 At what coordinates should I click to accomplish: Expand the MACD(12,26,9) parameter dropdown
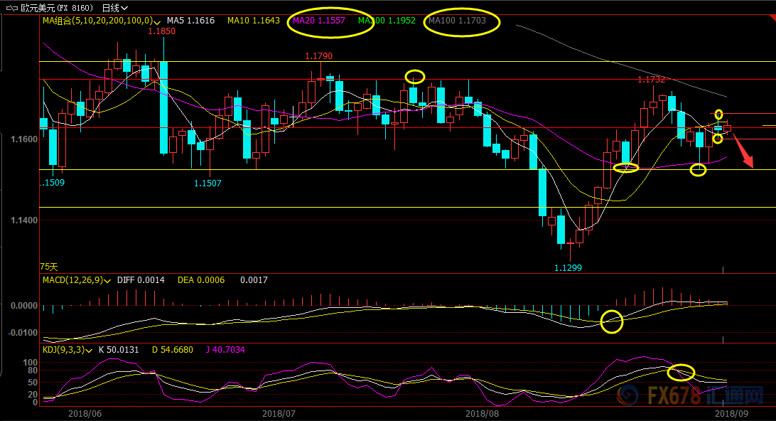pyautogui.click(x=107, y=280)
